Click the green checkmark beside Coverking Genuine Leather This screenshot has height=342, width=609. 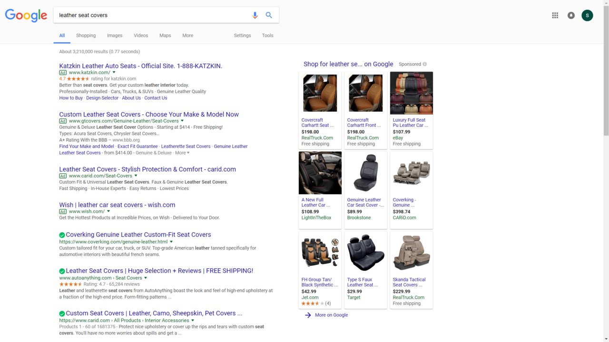tap(62, 235)
